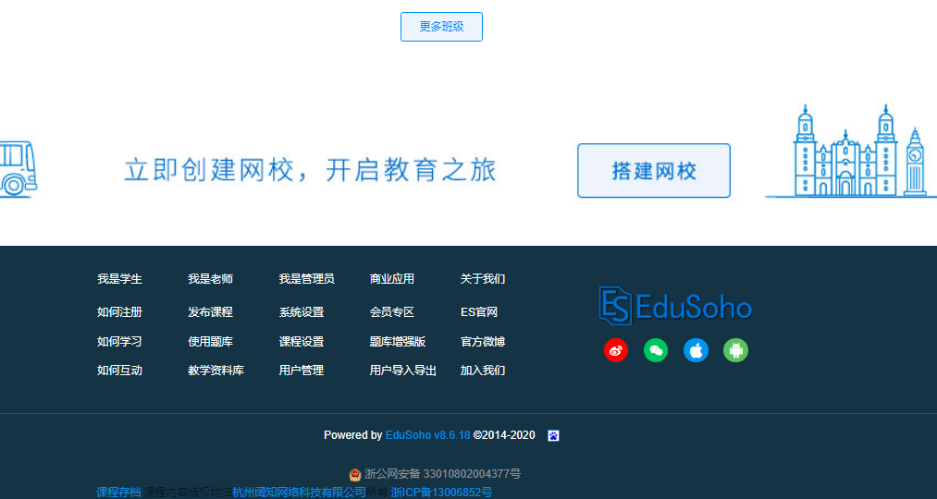The height and width of the screenshot is (499, 937).
Task: Click the red Weibo icon
Action: pyautogui.click(x=616, y=351)
